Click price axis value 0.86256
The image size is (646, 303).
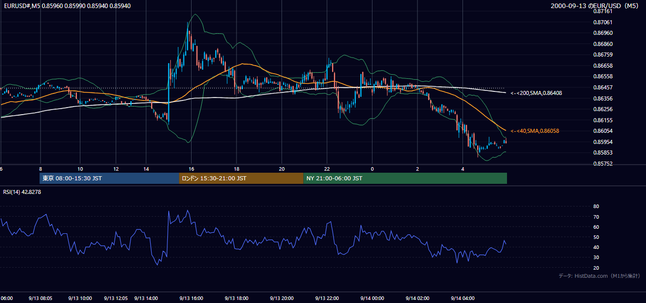603,109
